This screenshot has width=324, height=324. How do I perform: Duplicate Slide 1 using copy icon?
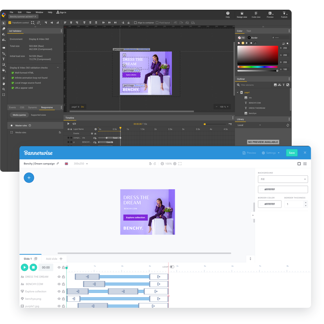(36, 259)
